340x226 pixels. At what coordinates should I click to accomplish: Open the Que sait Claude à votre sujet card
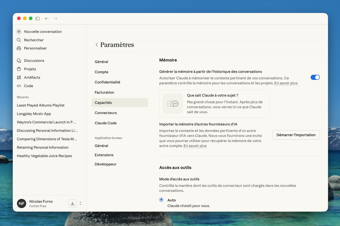coord(214,104)
